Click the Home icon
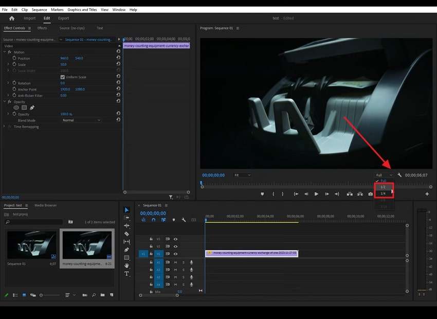This screenshot has width=437, height=319. coord(12,18)
